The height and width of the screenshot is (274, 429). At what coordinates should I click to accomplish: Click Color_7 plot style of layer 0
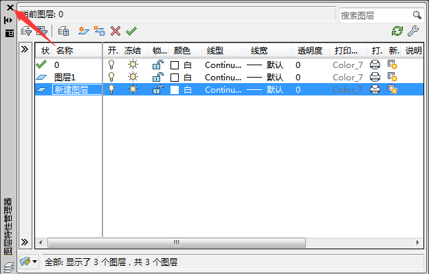click(x=348, y=65)
